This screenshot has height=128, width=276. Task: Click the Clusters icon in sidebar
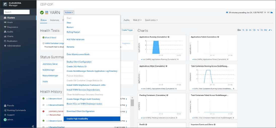coord(5,18)
